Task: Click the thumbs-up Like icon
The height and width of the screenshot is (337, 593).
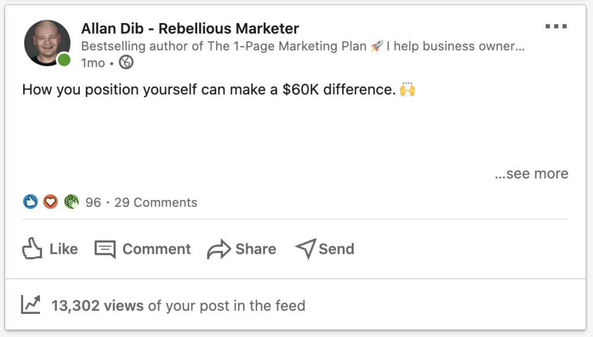Action: [32, 249]
